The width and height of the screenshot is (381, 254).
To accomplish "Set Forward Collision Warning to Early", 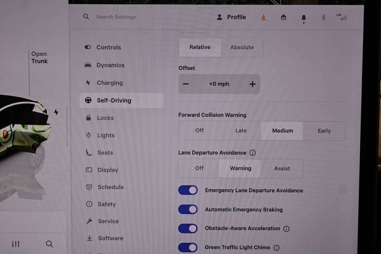I will coord(324,131).
